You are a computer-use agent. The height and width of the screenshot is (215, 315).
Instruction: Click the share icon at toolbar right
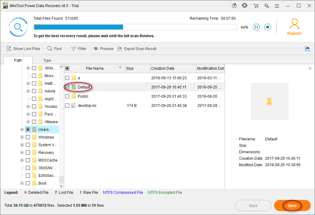[307, 49]
